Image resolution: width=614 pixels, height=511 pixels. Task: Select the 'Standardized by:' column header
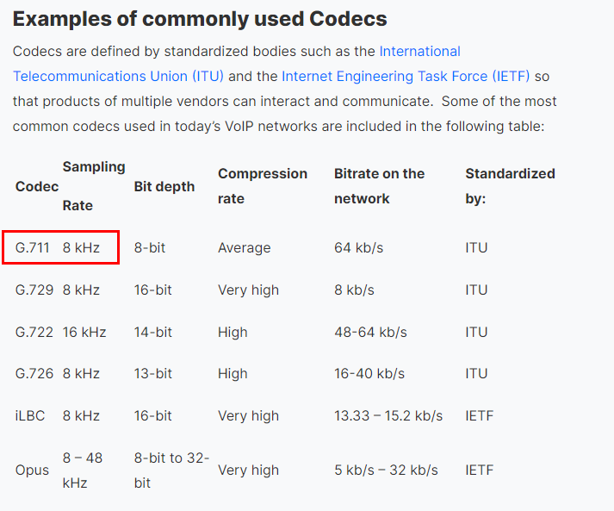pos(510,186)
